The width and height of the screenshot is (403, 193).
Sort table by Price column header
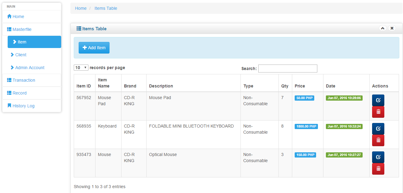tap(300, 86)
